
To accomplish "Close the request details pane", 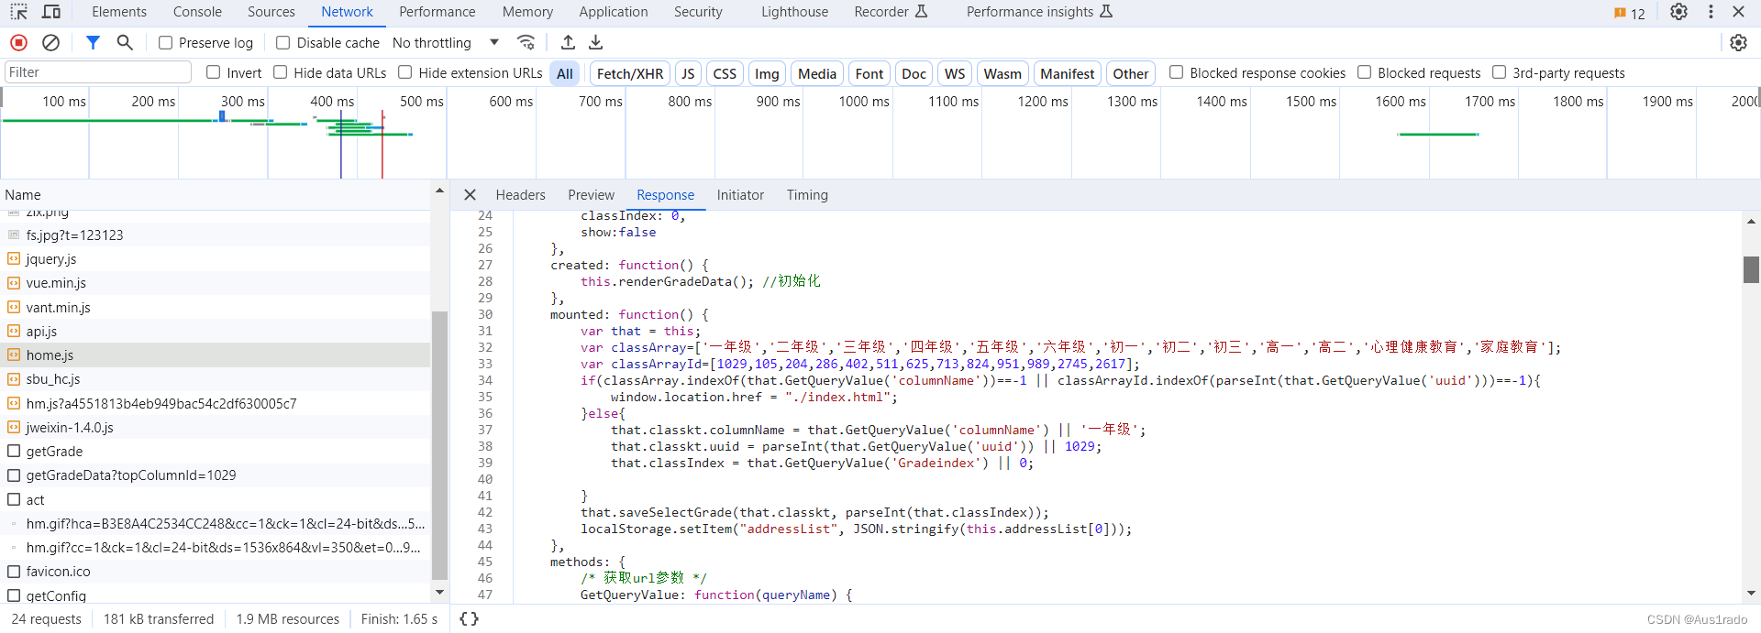I will (470, 194).
